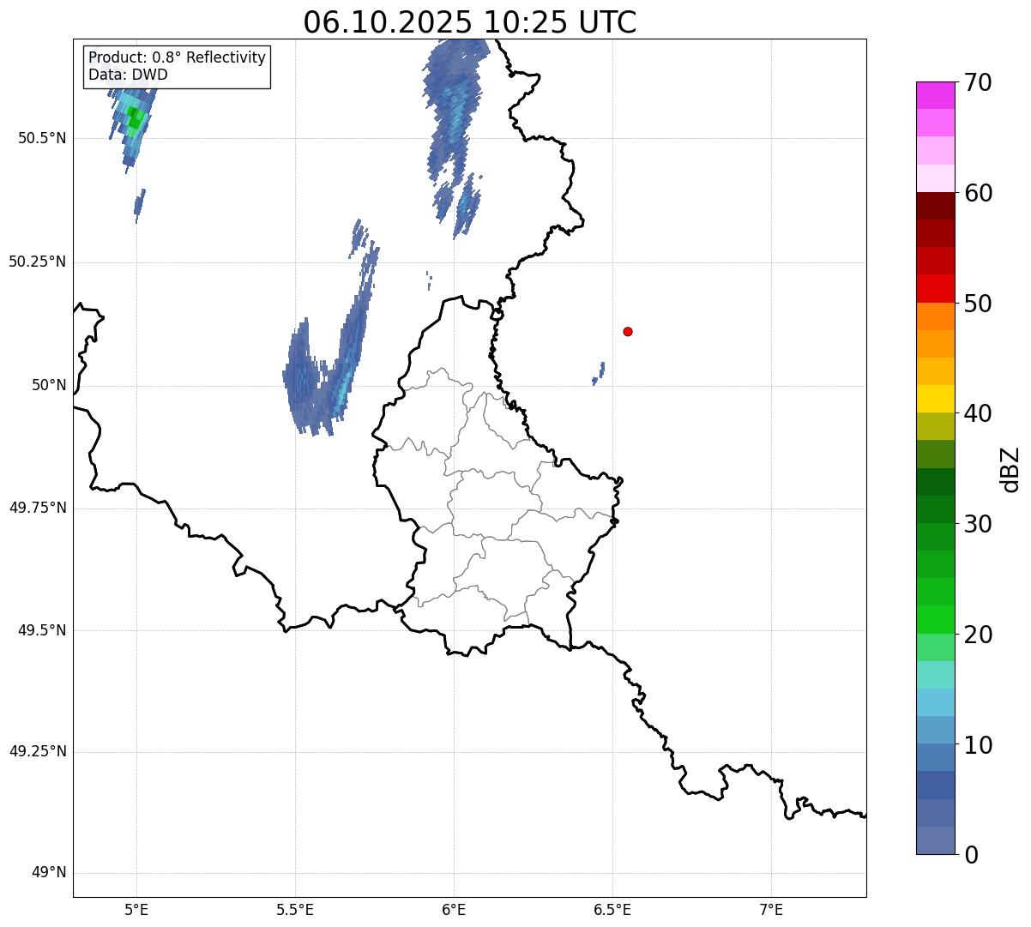
Task: Click the dark maroon colorbar segment below 60
Action: (936, 206)
